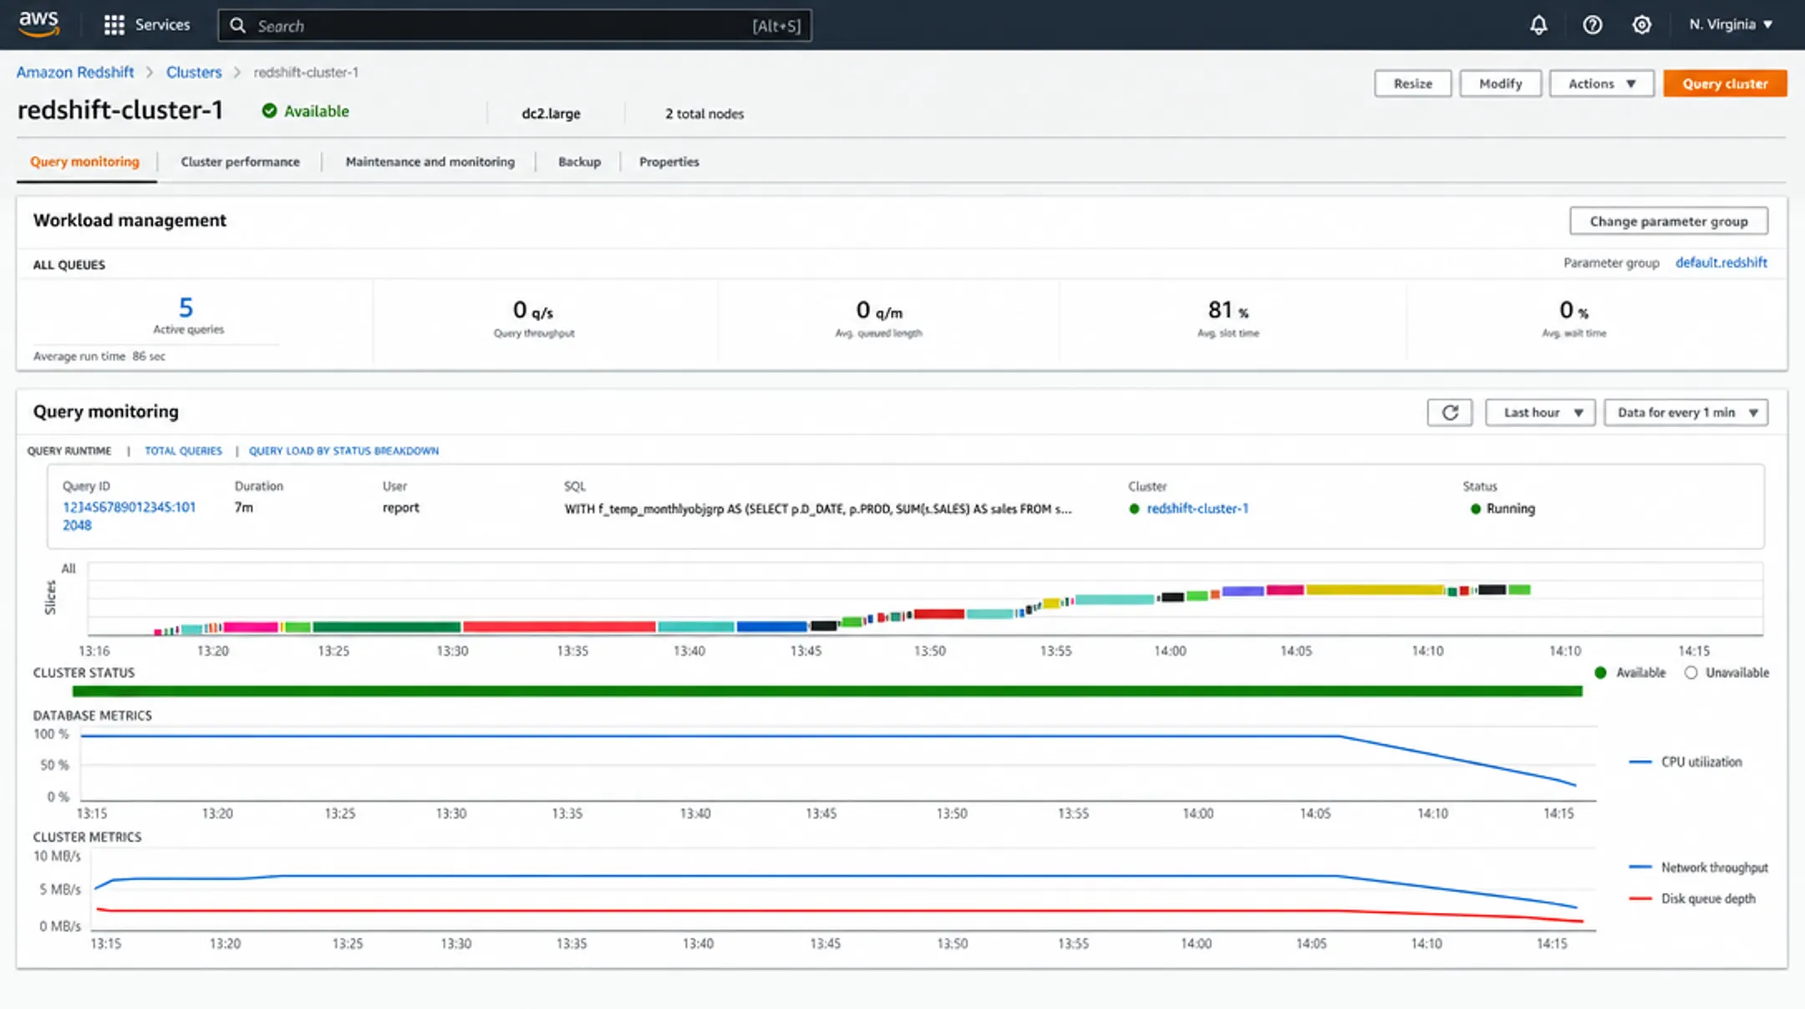Open the help question mark icon
The height and width of the screenshot is (1009, 1805).
click(x=1593, y=25)
